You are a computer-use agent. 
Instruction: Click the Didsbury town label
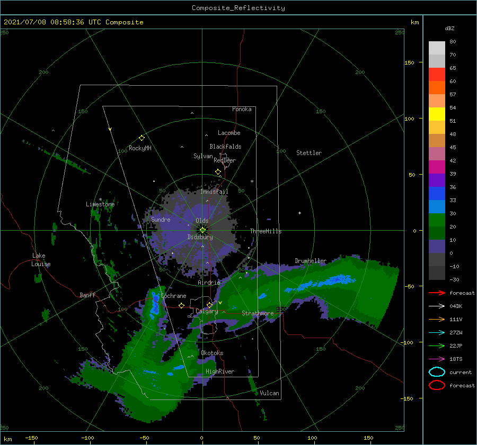(x=200, y=237)
